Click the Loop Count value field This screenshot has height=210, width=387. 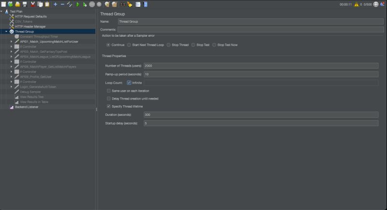pos(261,83)
